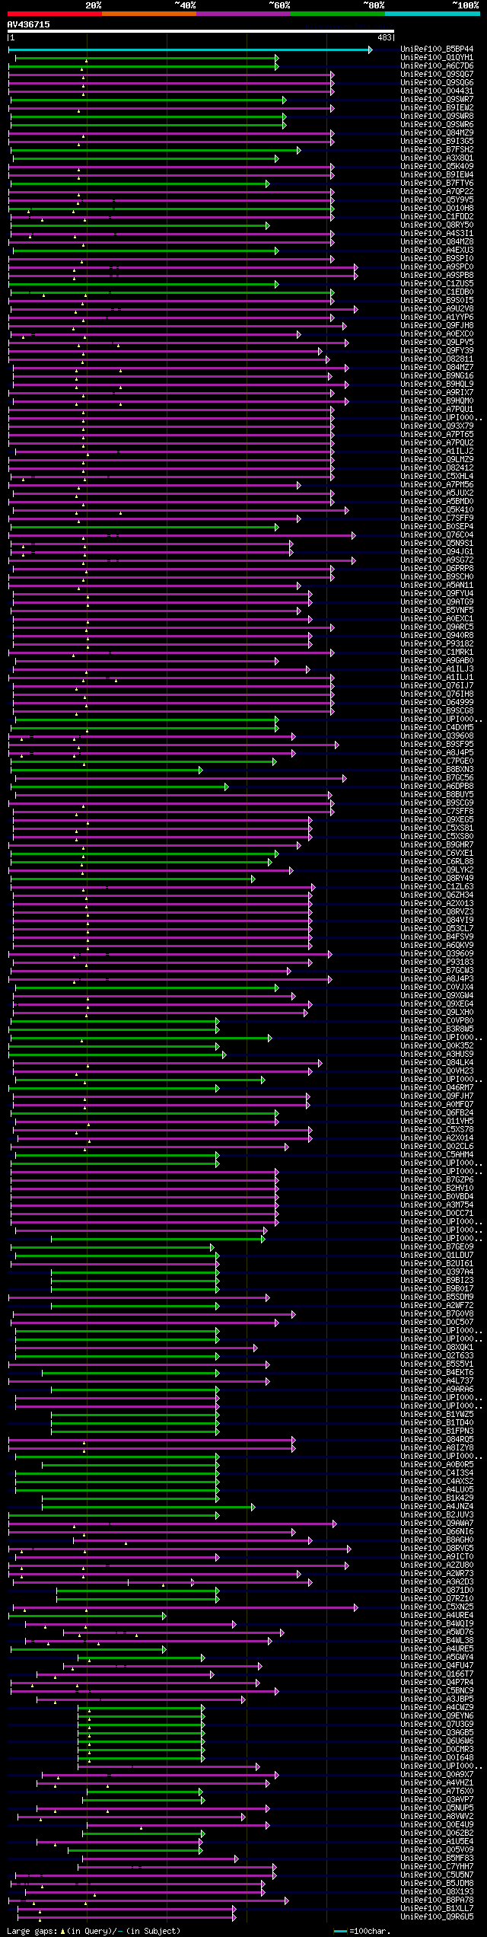Click the red ~20% identity legend color
Screen dimensions: 487x1937
55,14
